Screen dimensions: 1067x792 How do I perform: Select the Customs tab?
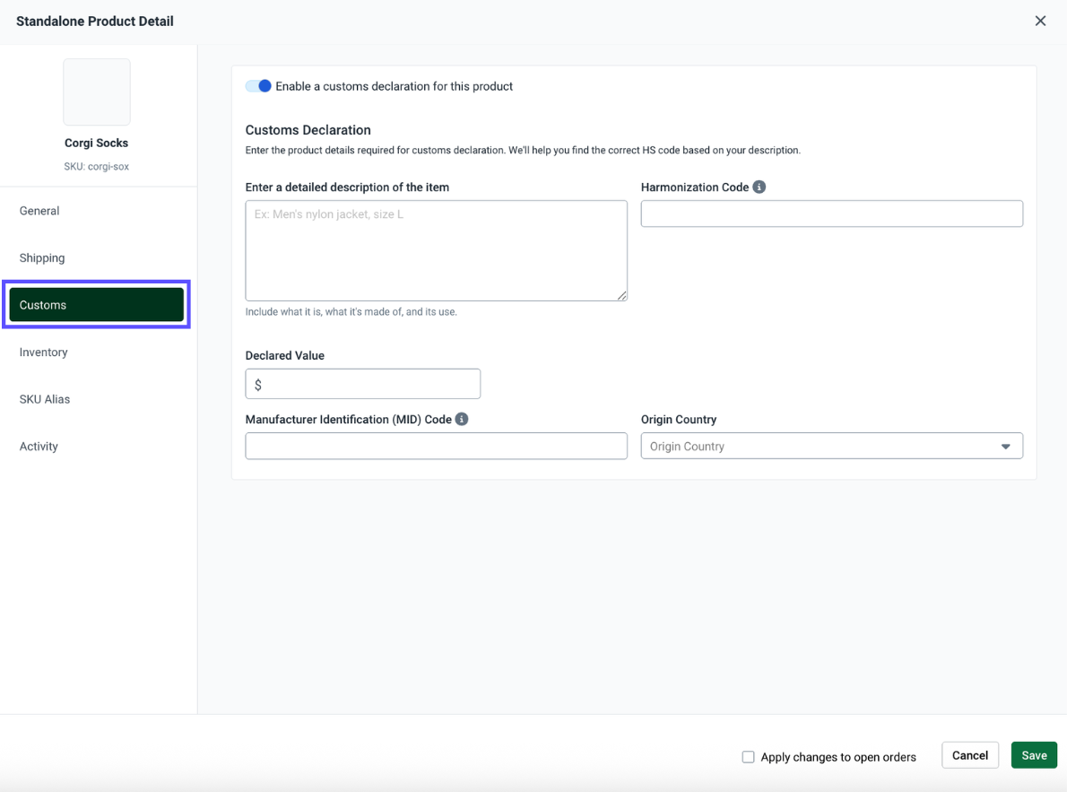pyautogui.click(x=97, y=304)
